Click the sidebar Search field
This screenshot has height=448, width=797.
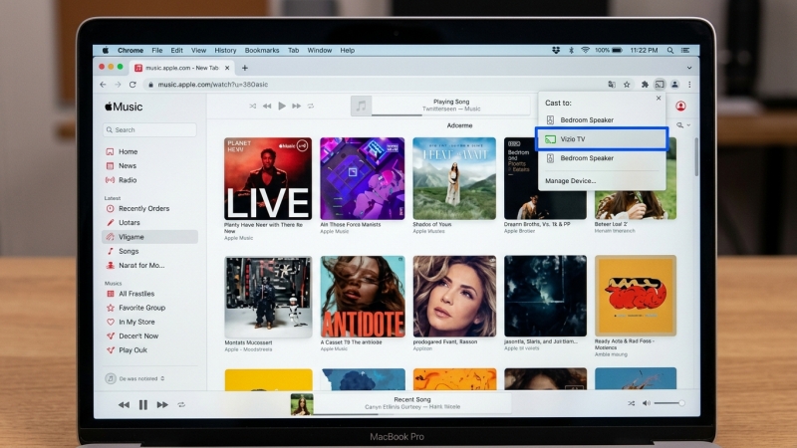pos(149,130)
